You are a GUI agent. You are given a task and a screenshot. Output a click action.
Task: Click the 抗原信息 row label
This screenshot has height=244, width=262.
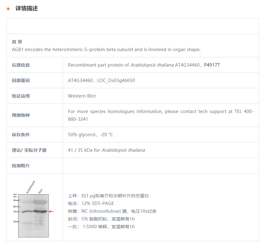tap(21, 65)
